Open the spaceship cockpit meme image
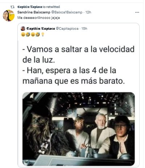 coord(79,129)
